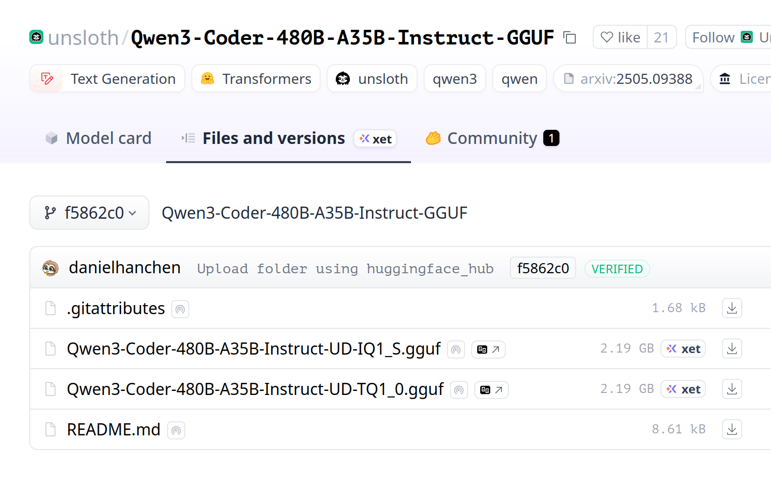Screen dimensions: 771x496
Task: Open the f5862c0 branch dropdown
Action: click(x=89, y=213)
